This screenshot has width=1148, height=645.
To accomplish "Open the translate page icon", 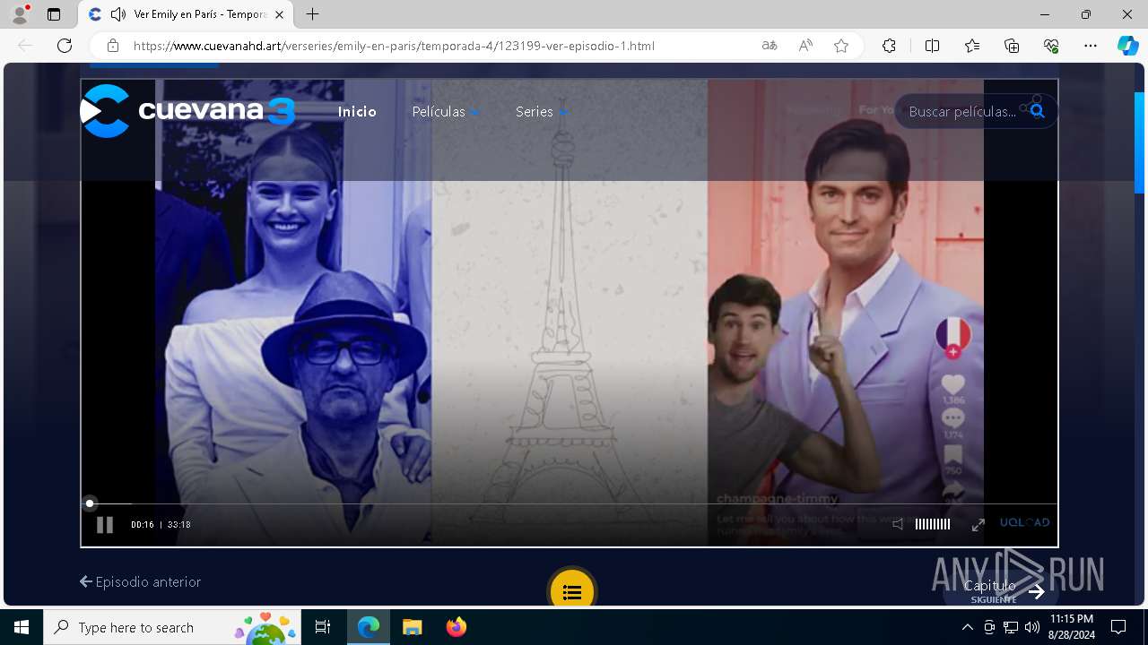I will pyautogui.click(x=770, y=46).
